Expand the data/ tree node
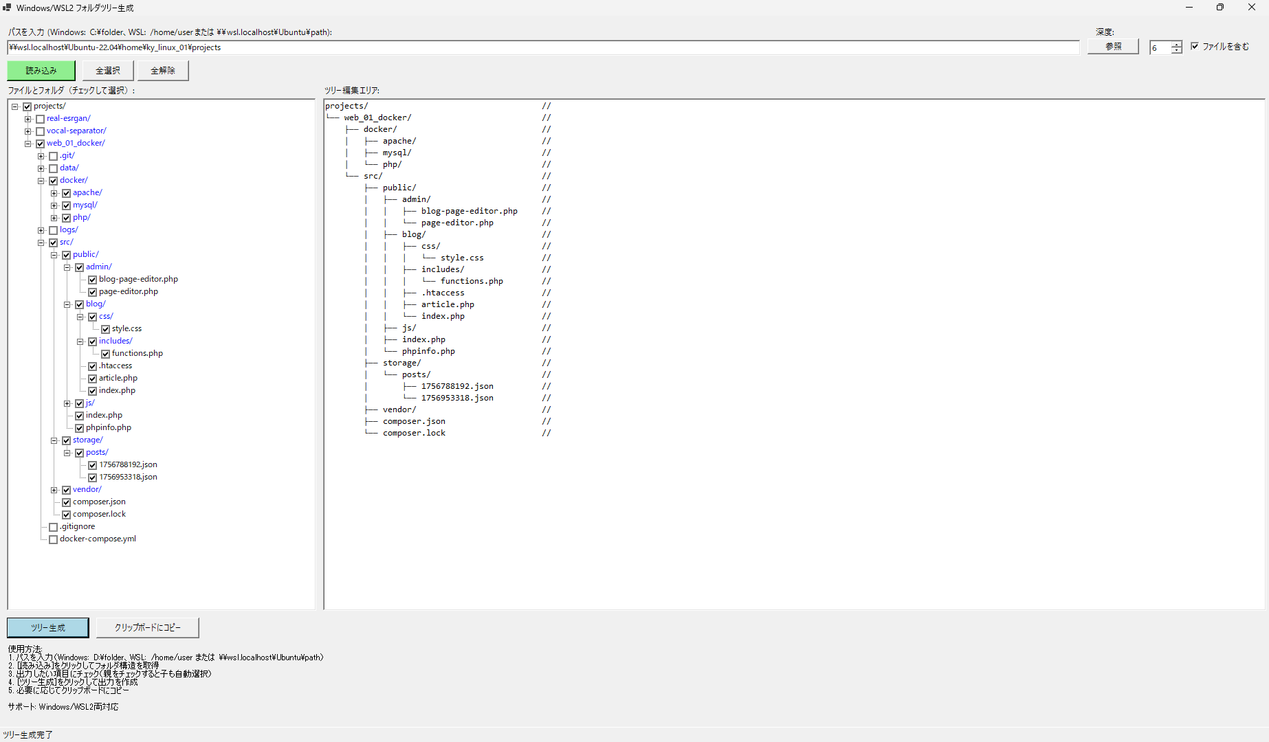The image size is (1269, 742). pos(41,168)
